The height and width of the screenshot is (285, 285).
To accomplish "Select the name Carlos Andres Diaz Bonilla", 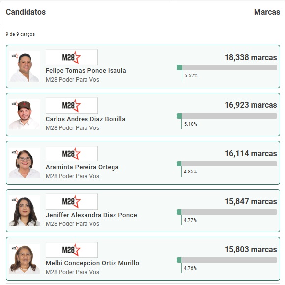I will point(85,119).
